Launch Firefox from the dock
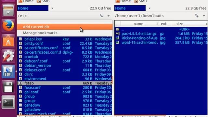The height and width of the screenshot is (117, 208). coord(8,25)
